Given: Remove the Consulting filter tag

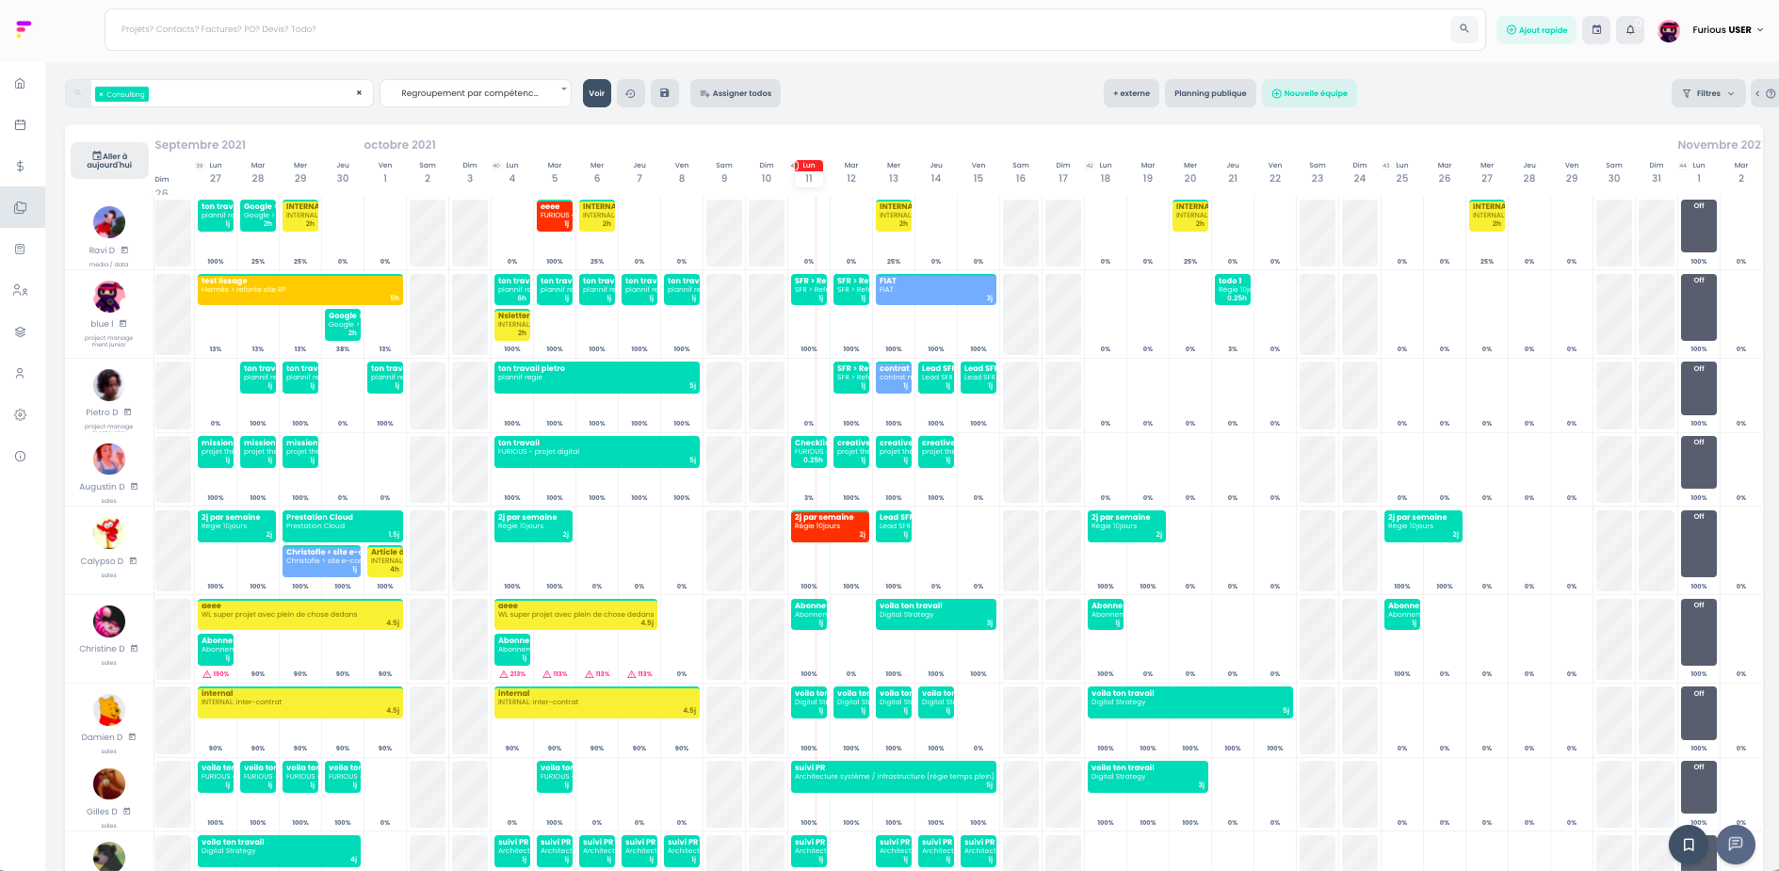Looking at the screenshot, I should pyautogui.click(x=101, y=94).
